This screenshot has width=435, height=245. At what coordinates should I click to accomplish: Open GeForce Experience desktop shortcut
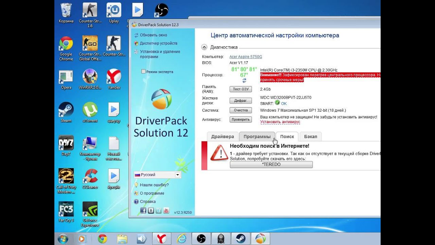[90, 214]
